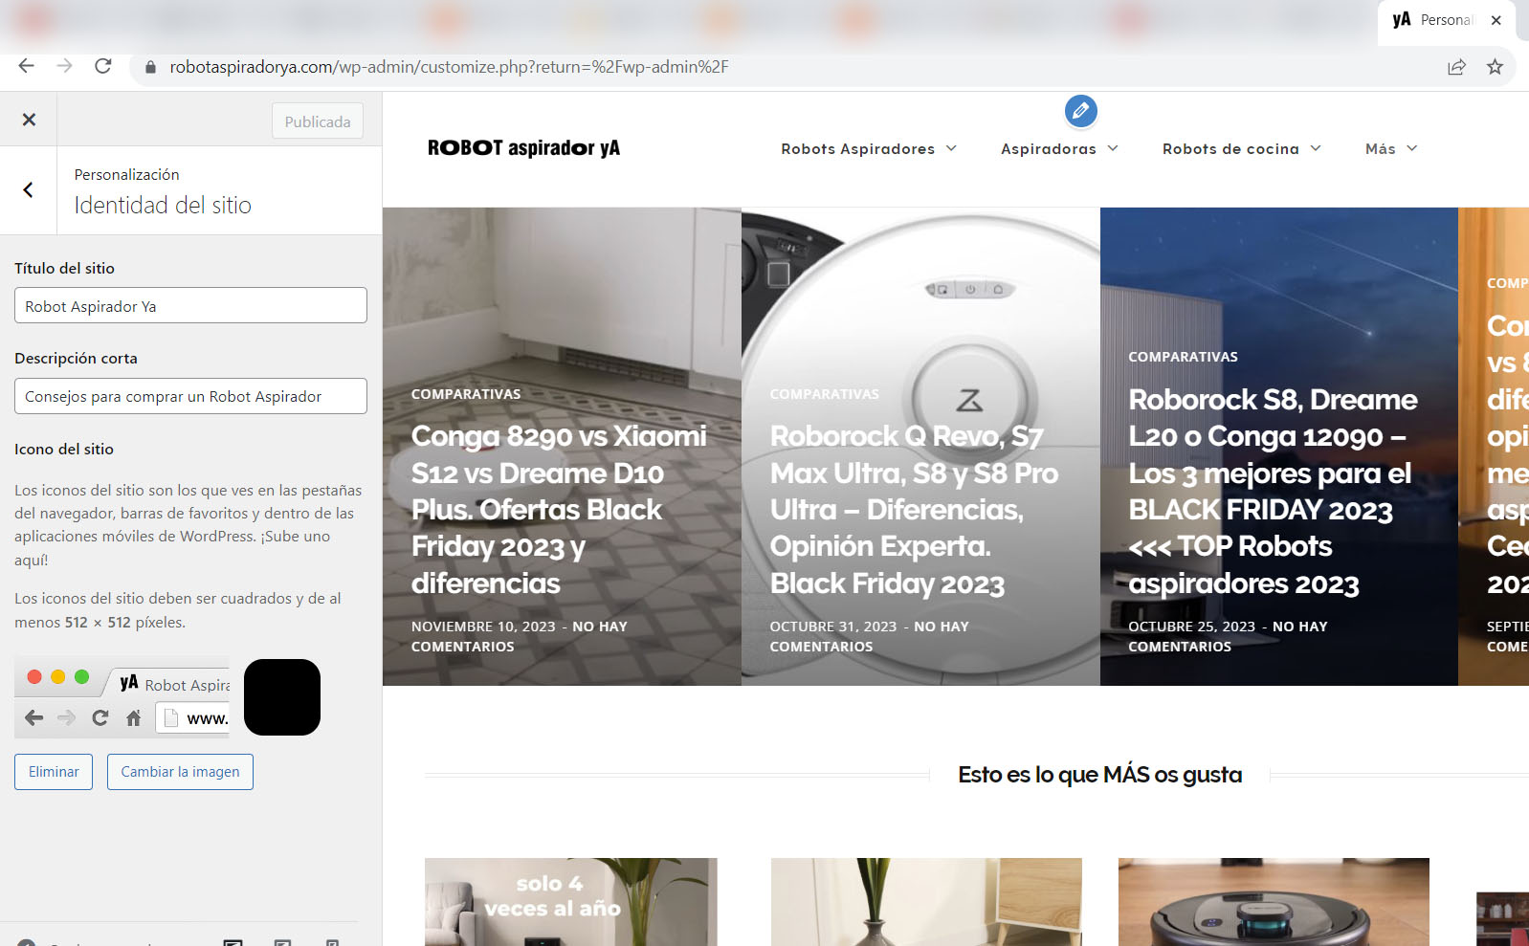Viewport: 1529px width, 946px height.
Task: Expand chevron next to Robots de cocina
Action: pos(1316,148)
